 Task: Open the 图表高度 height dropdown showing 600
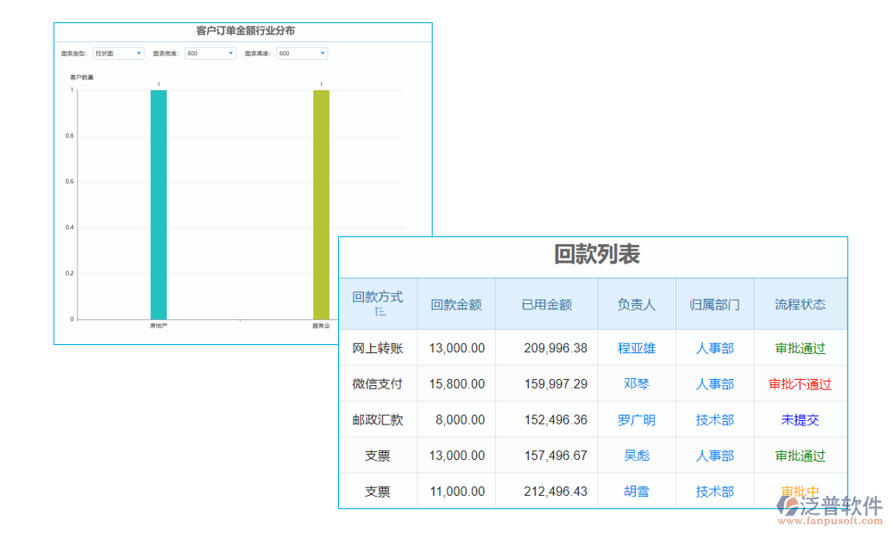(x=301, y=53)
